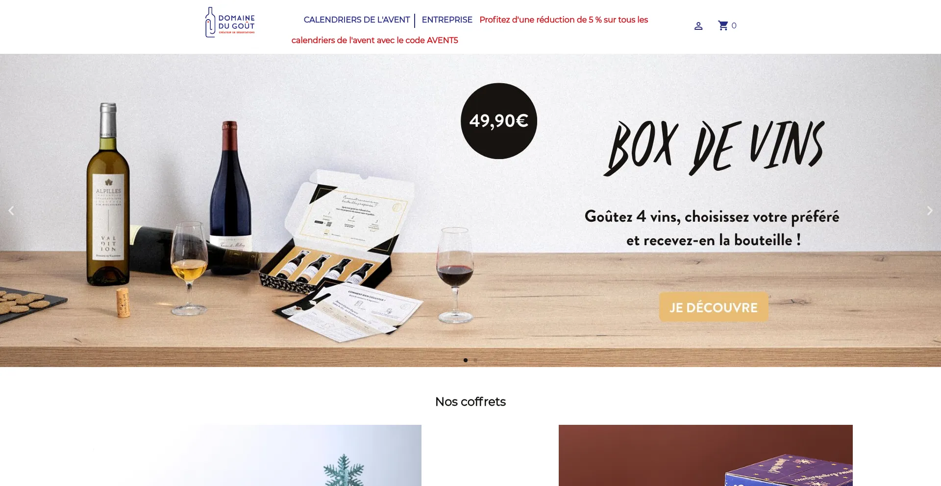Screen dimensions: 941x486
Task: Click the Alpilles white wine bottle
Action: pyautogui.click(x=108, y=196)
